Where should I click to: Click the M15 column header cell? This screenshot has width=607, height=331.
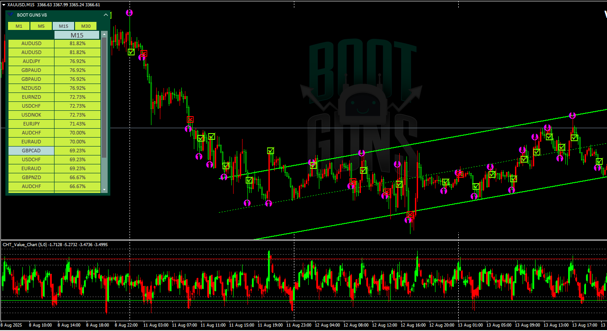(x=77, y=35)
